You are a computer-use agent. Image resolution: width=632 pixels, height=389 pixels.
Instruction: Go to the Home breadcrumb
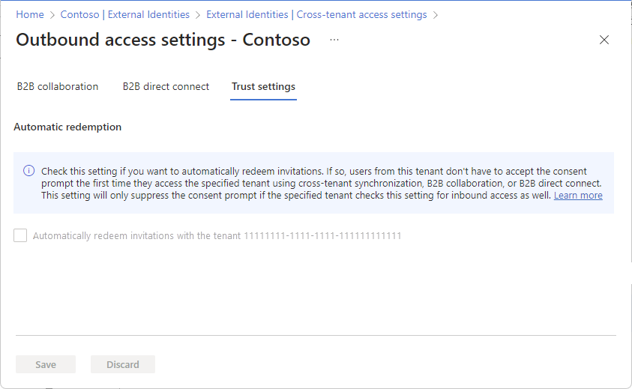(30, 15)
